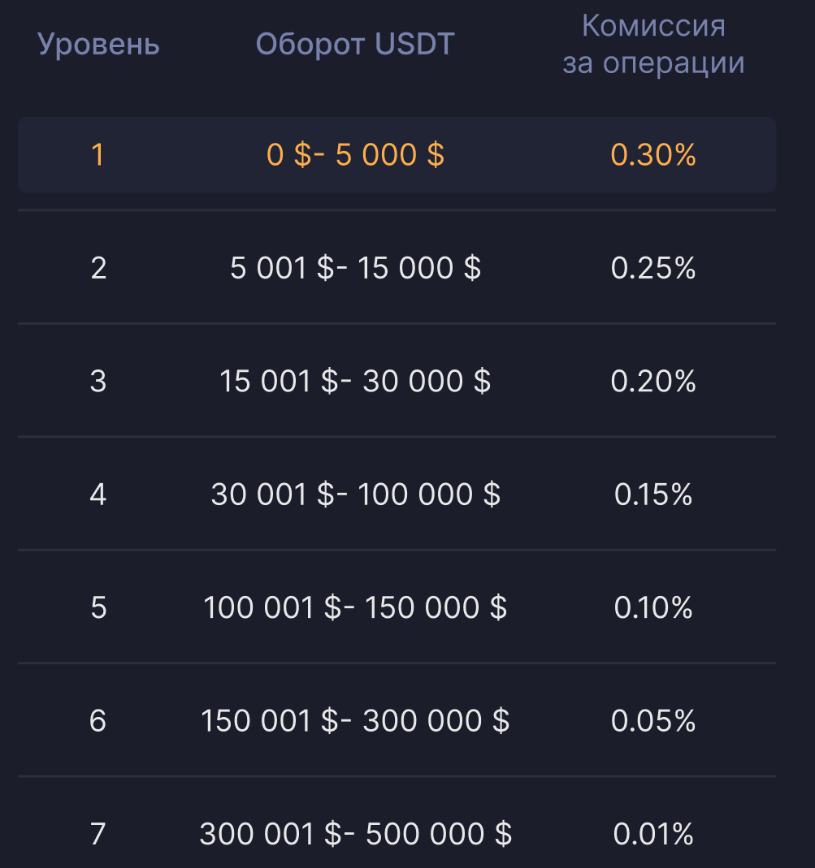Screen dimensions: 815x868
Task: Click the 0.30% commission value
Action: click(653, 154)
